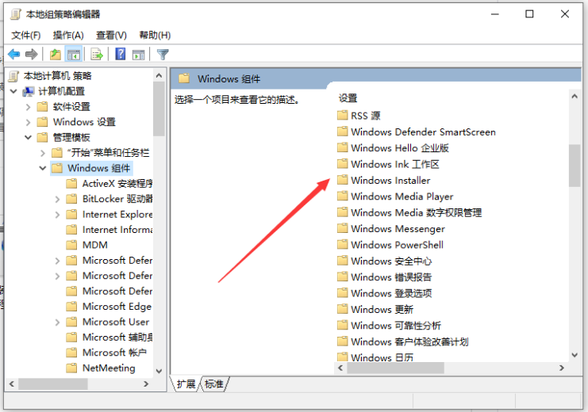Switch to the 标准 tab
The image size is (588, 412).
213,384
